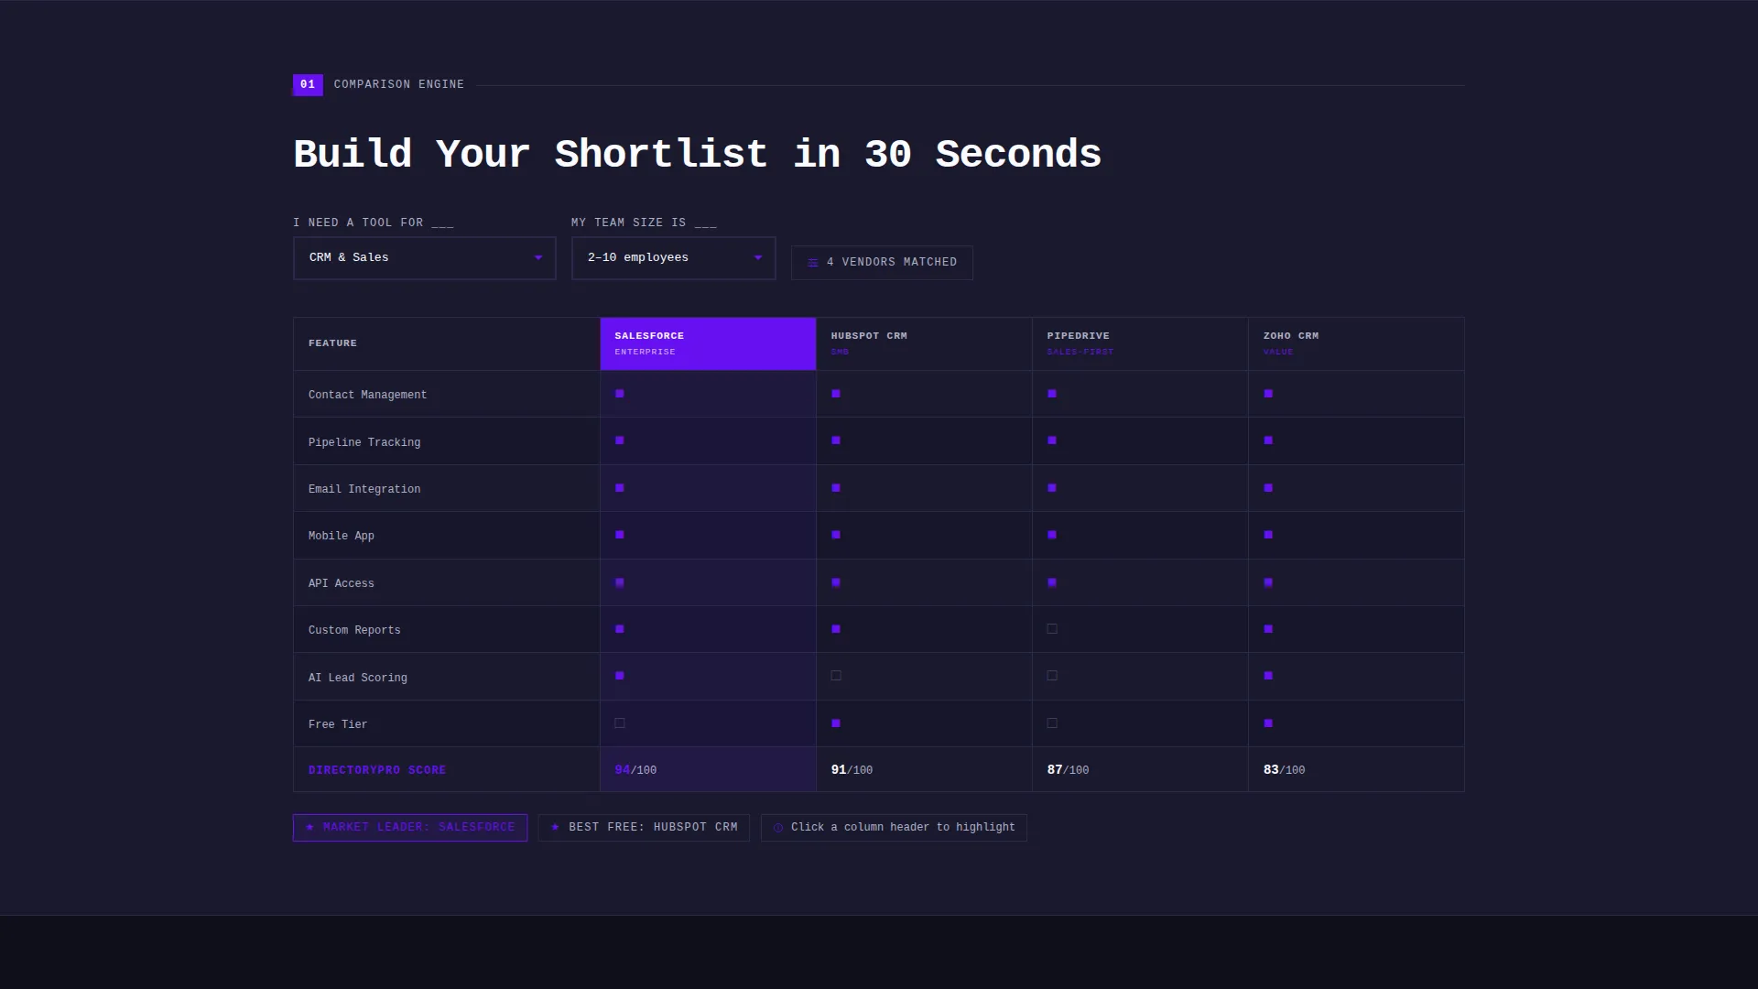Click the Email Integration feature label
This screenshot has height=989, width=1758.
click(364, 489)
